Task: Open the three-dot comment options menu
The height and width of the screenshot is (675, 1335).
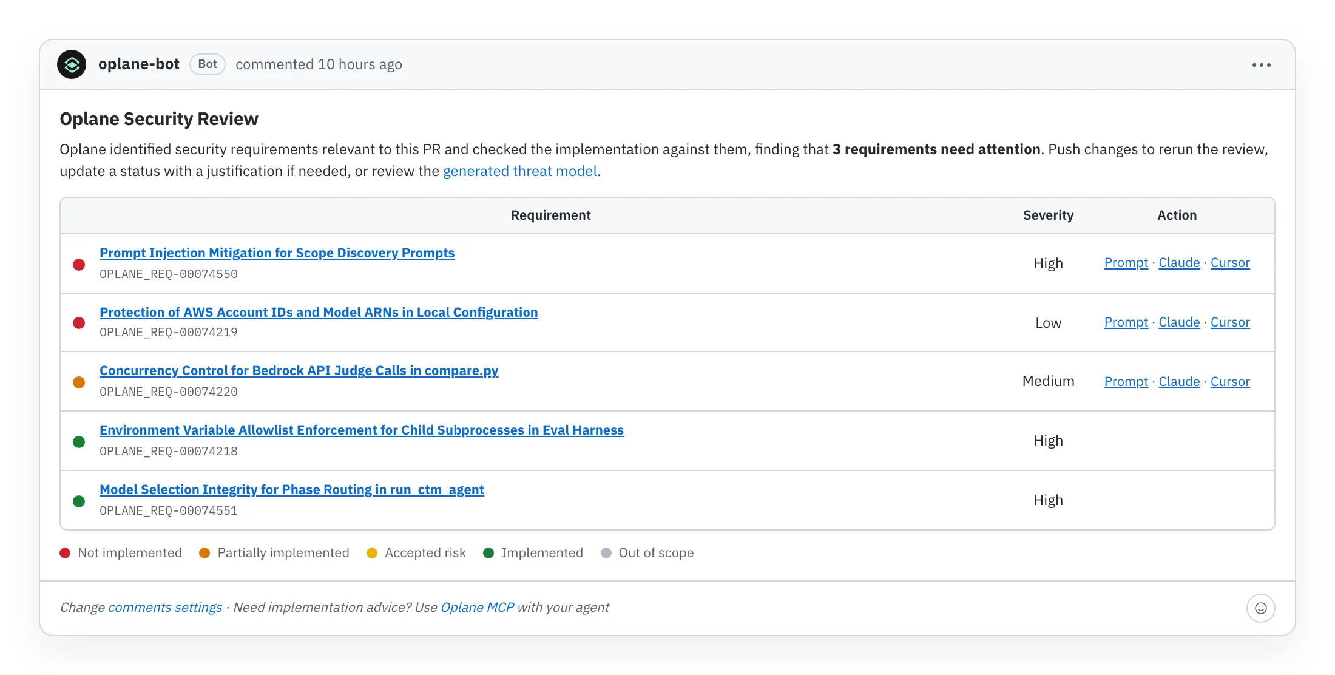Action: [1261, 65]
